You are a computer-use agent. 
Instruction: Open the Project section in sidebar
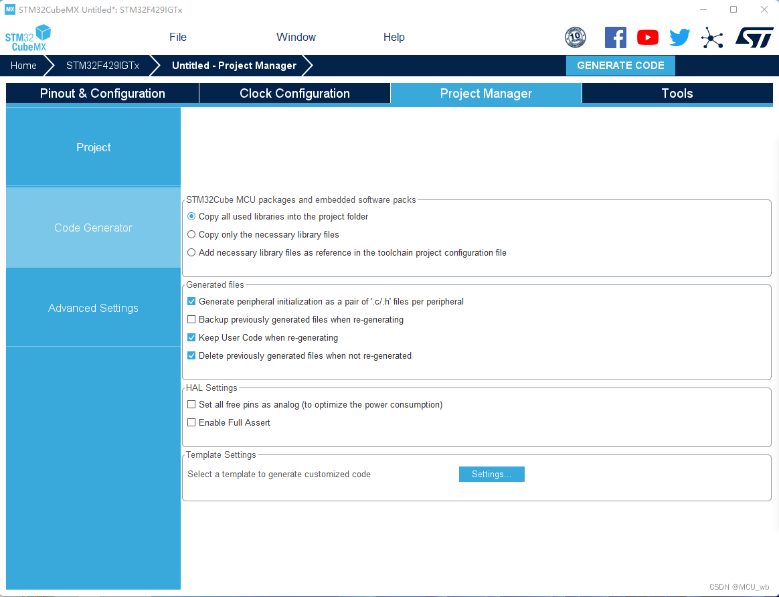[94, 147]
